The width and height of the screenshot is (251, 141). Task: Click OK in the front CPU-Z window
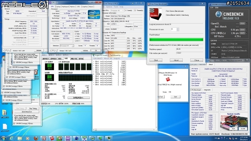pos(96,51)
